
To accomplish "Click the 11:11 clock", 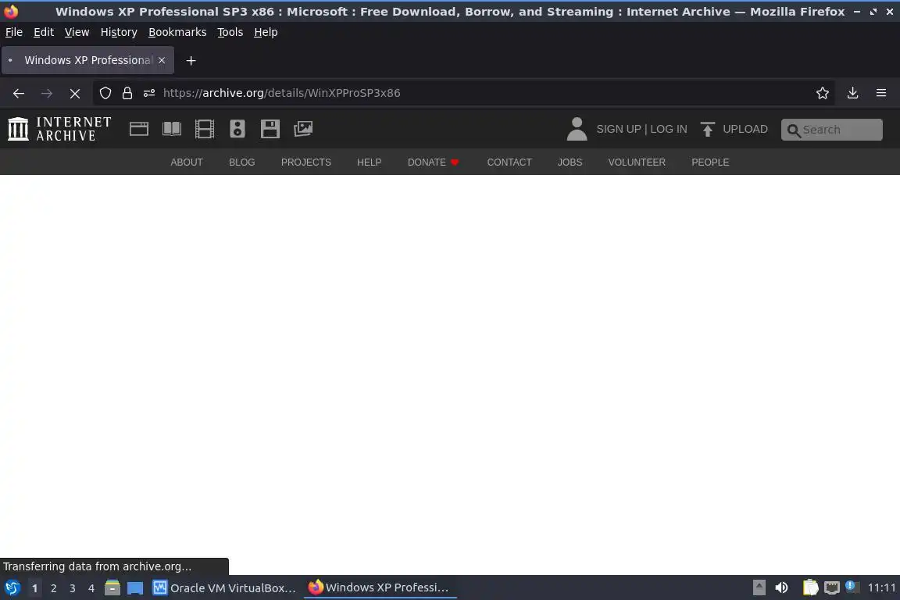I will (881, 588).
